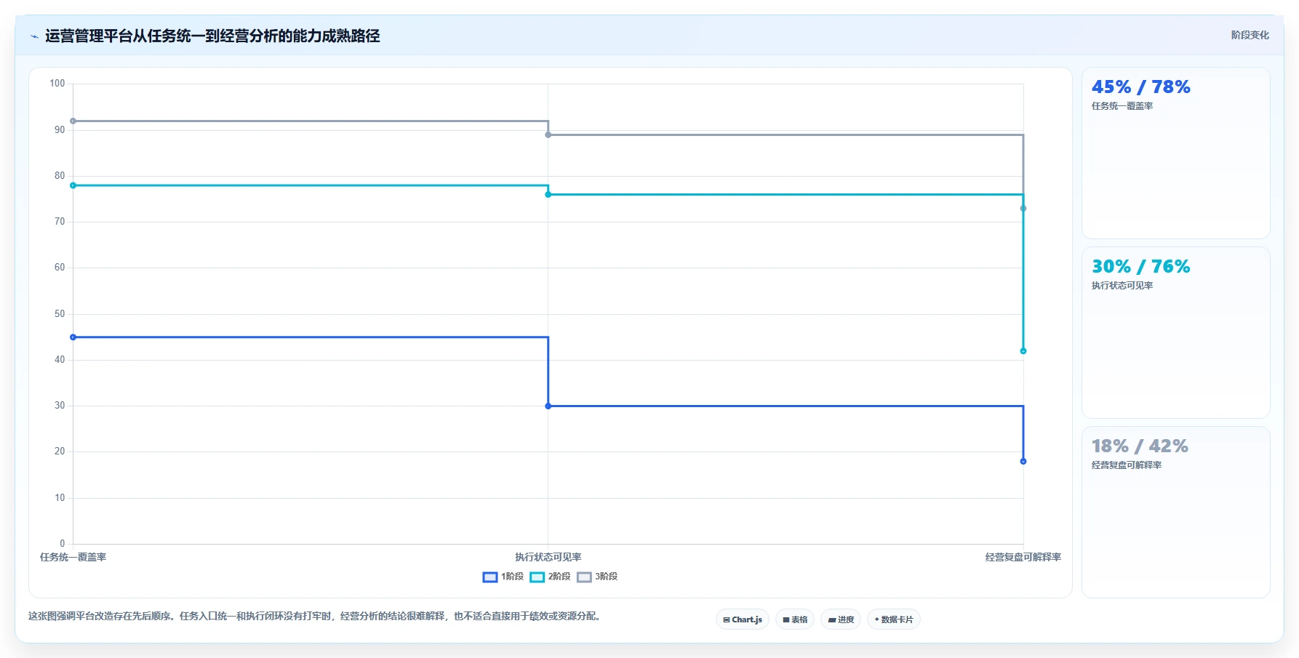
Task: Click the 2阶段 data point at 42
Action: pyautogui.click(x=1023, y=351)
